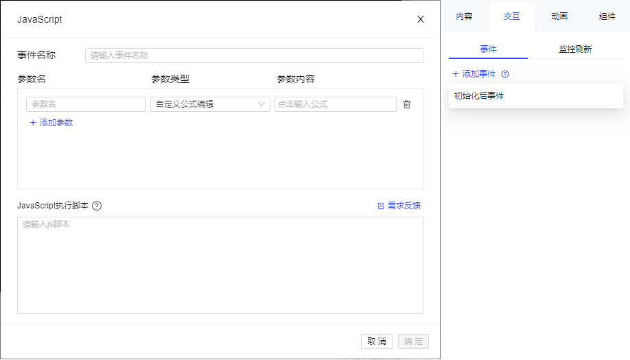Focus the 事件名称 input field
The height and width of the screenshot is (360, 630).
click(x=254, y=56)
